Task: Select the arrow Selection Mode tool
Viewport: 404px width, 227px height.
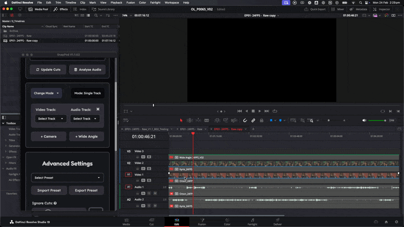Action: click(181, 121)
